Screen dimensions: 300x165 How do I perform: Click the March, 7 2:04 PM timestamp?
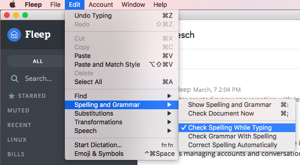[217, 90]
